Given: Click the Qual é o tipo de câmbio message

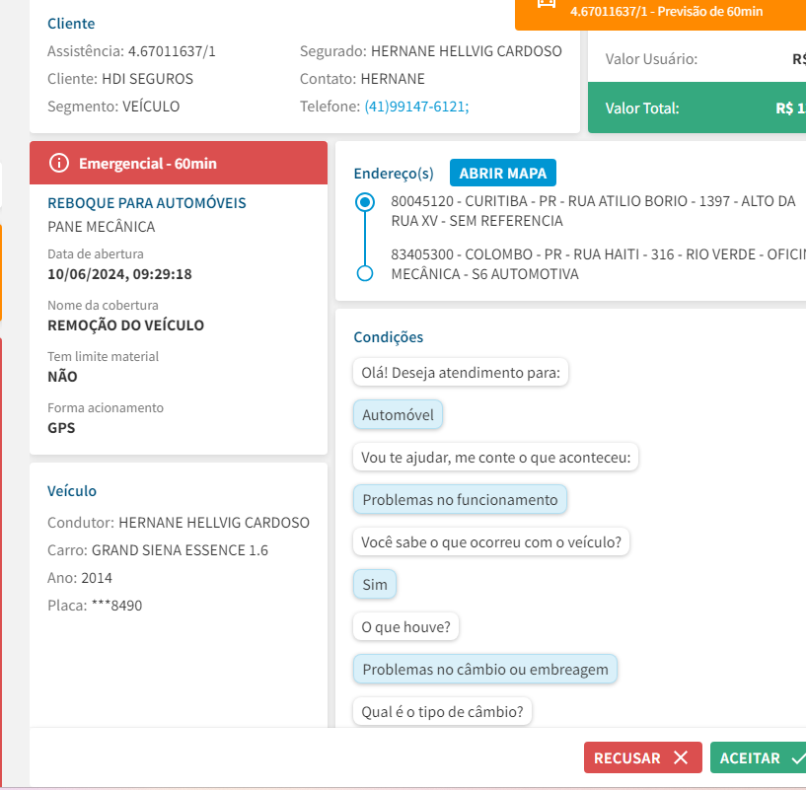Looking at the screenshot, I should 442,711.
